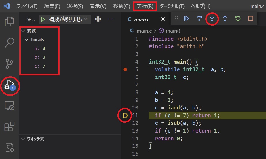Click the a = 4; assignment line
Screen dimensions: 266x159
(x=164, y=92)
